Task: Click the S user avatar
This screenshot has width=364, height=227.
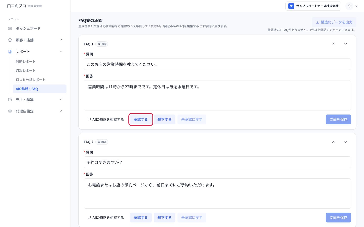Action: (349, 6)
